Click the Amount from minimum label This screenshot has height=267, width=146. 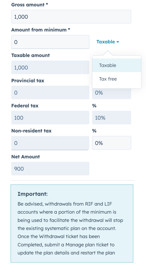tap(41, 30)
